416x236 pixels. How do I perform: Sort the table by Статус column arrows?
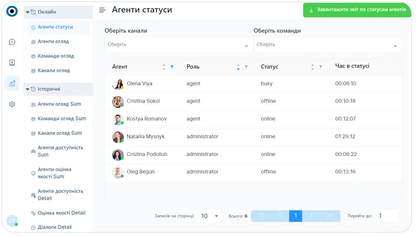click(313, 67)
